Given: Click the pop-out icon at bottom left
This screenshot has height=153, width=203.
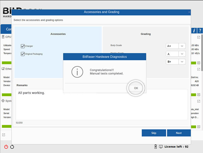Looking at the screenshot, I should (x=4, y=135).
